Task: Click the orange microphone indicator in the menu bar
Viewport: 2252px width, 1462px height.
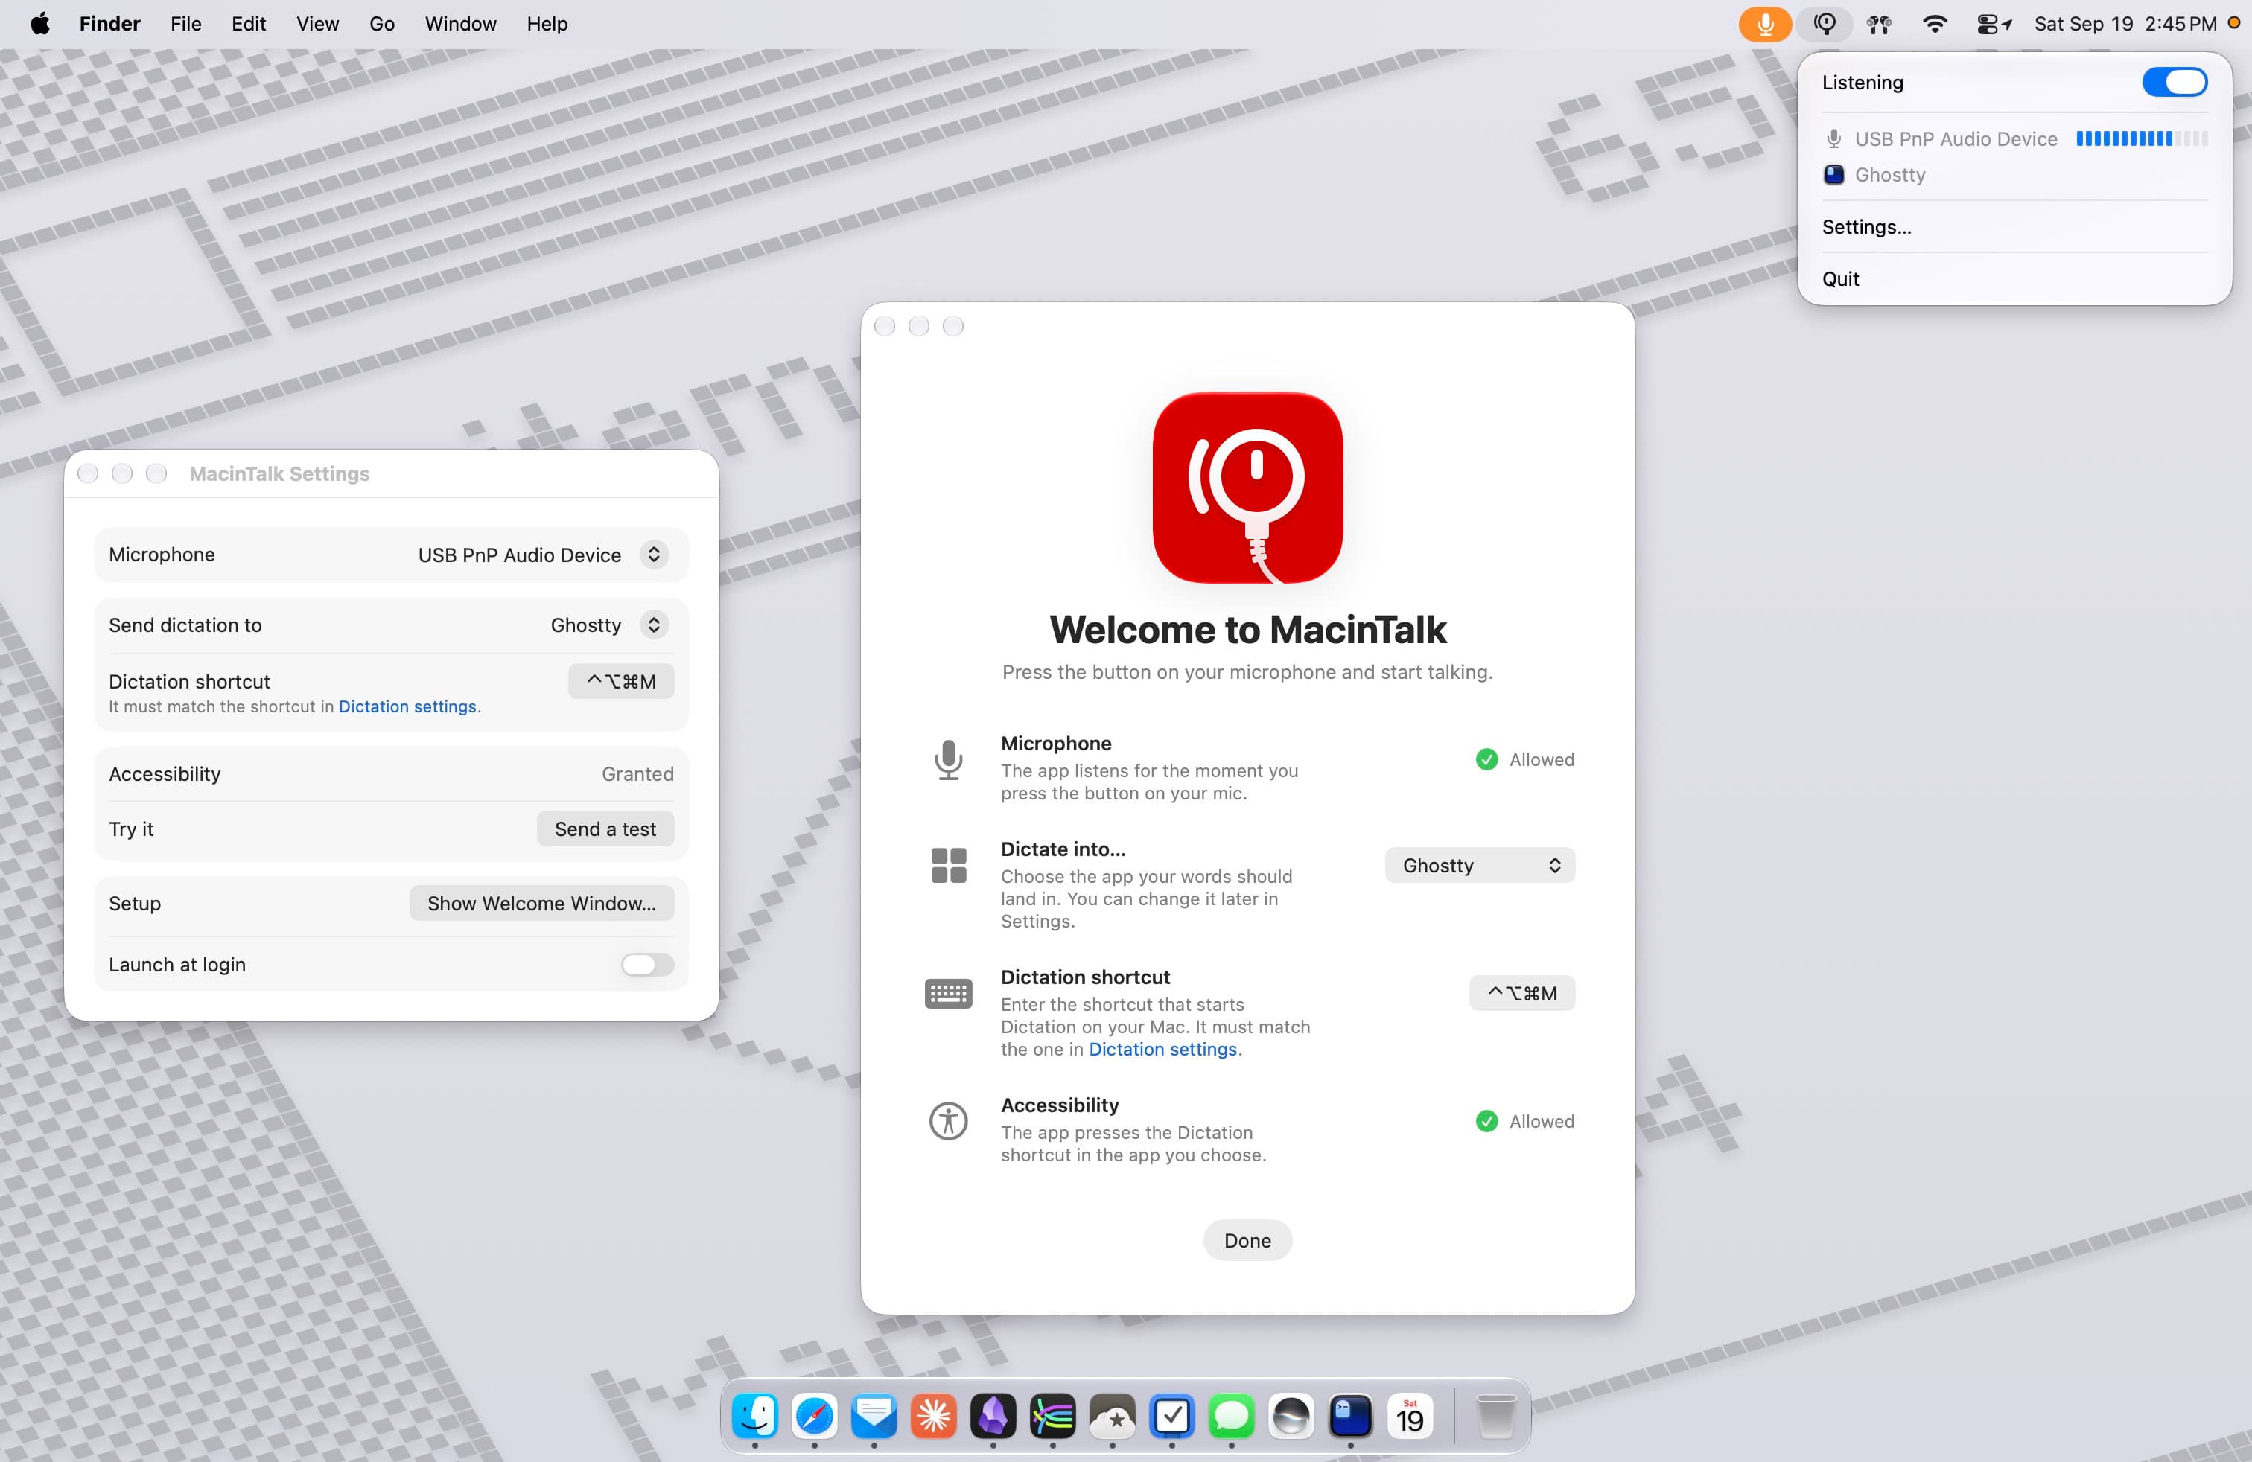Action: click(1765, 24)
